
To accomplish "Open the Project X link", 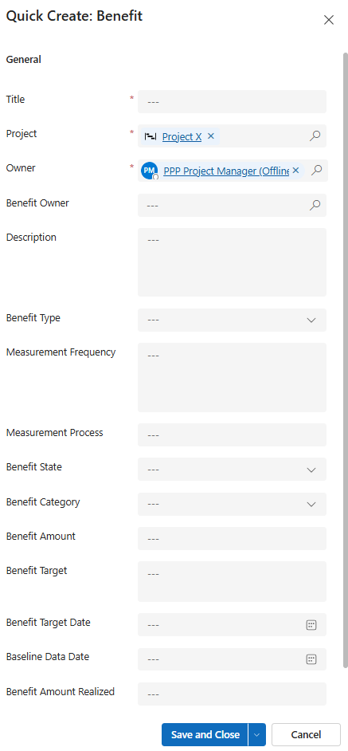I will (x=182, y=136).
